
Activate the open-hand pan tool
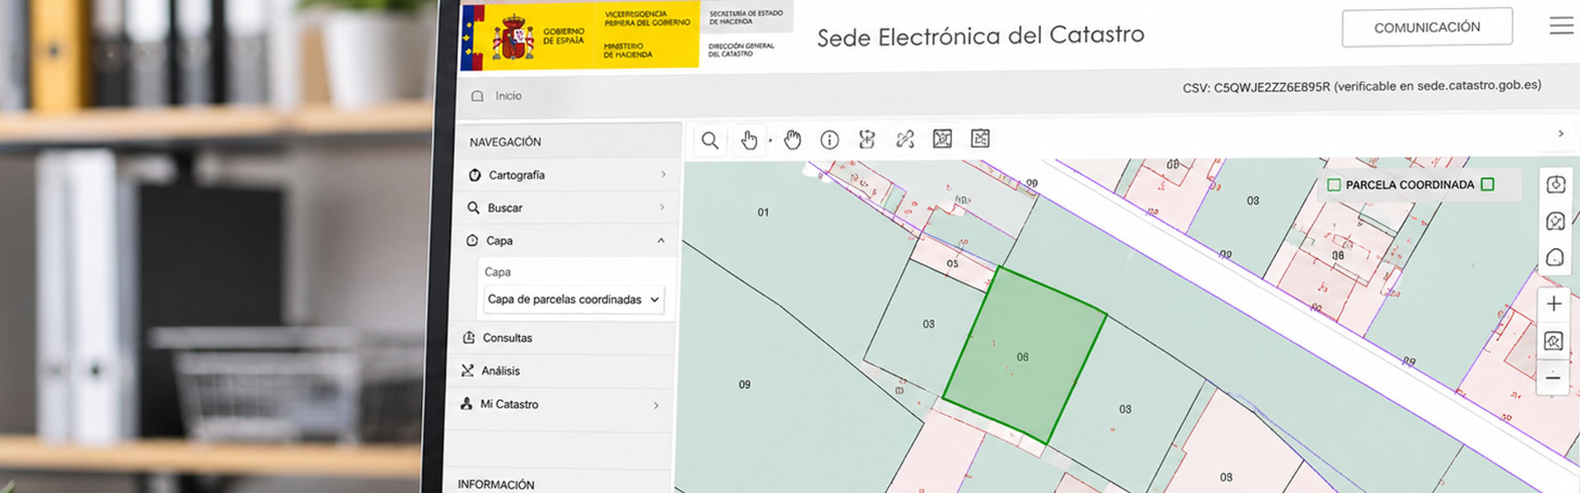(792, 140)
